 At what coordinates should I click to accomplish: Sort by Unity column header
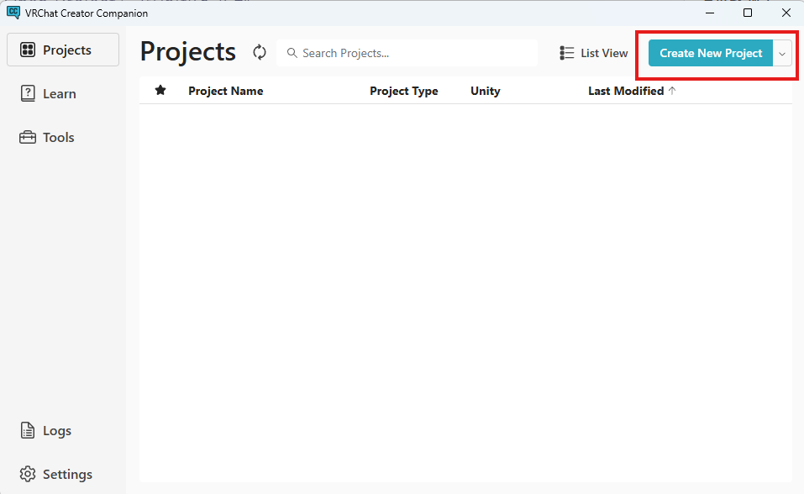click(x=485, y=91)
